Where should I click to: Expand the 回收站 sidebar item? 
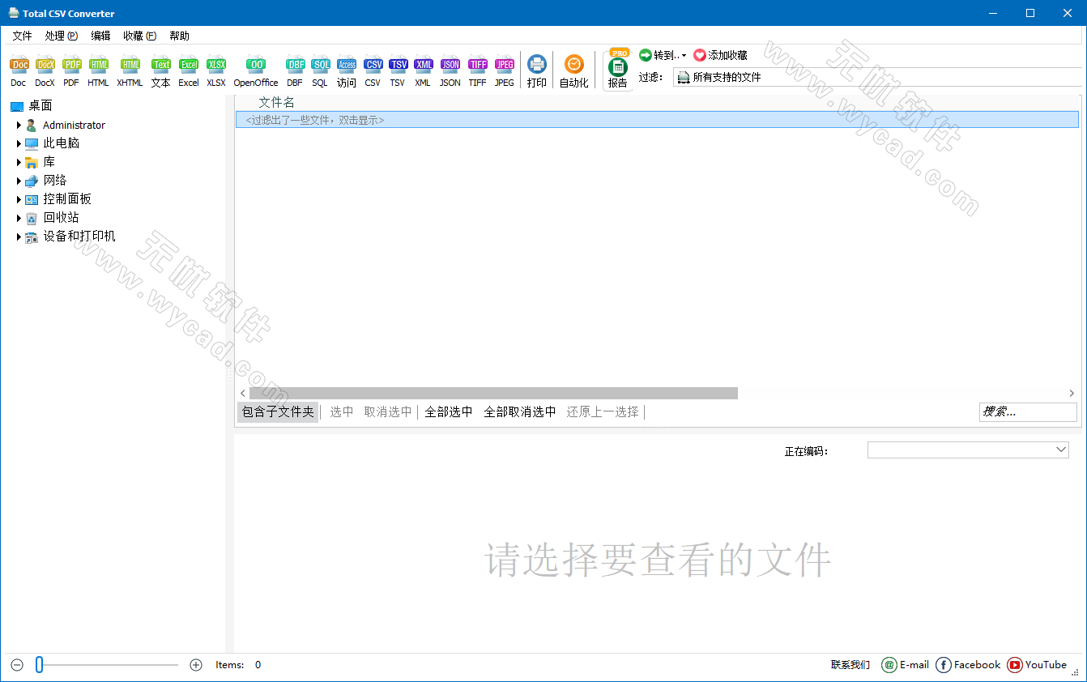coord(19,217)
